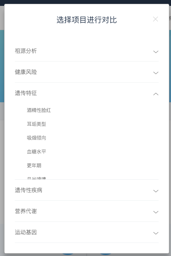Collapse the 遗传特征 section using its up chevron
The height and width of the screenshot is (256, 171).
(156, 94)
